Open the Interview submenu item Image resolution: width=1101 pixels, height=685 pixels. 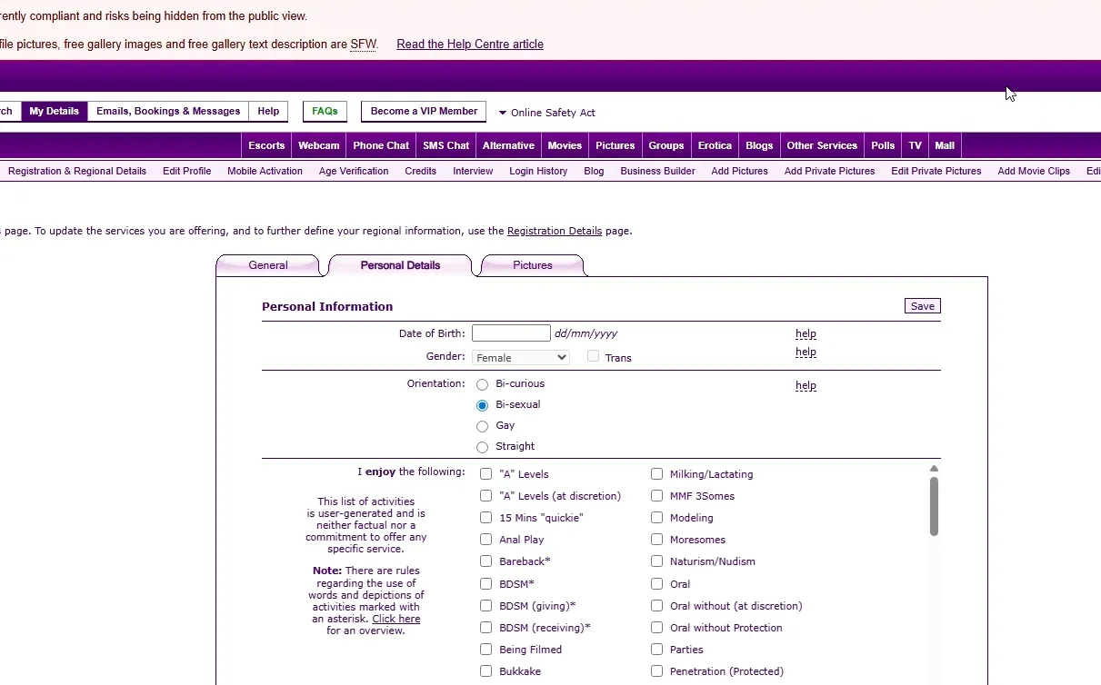click(x=473, y=171)
